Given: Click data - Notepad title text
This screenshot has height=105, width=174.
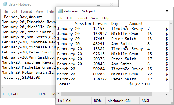Looking at the screenshot, I should pyautogui.click(x=20, y=4).
